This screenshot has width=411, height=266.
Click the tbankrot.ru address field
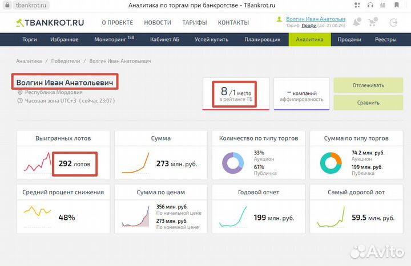31,5
